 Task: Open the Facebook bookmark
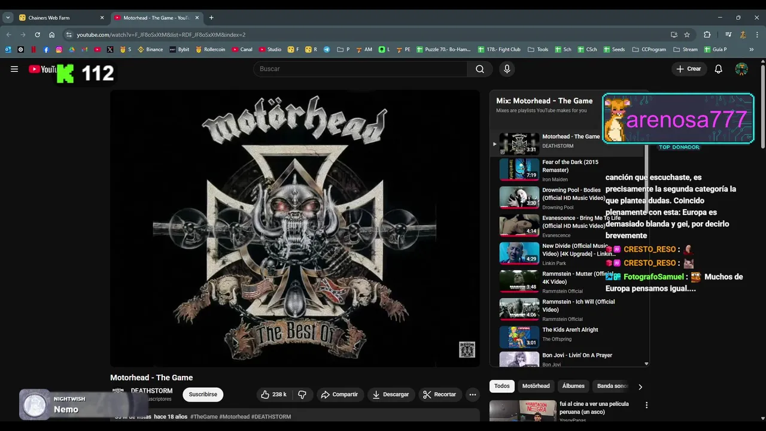click(46, 50)
